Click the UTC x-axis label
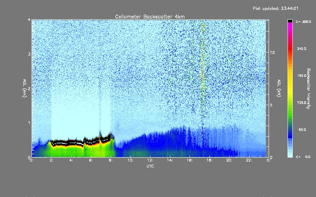This screenshot has height=197, width=316. pyautogui.click(x=150, y=166)
